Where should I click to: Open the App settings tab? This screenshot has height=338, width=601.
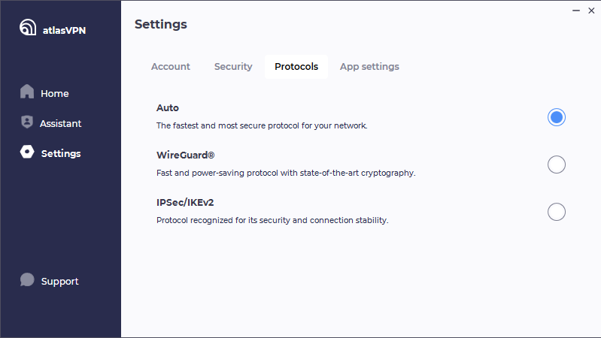pos(369,67)
